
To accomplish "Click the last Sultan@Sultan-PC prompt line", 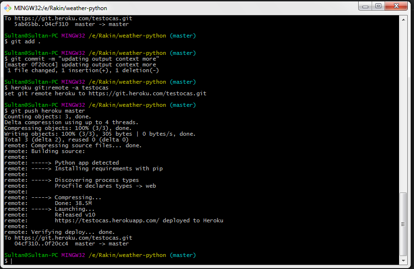I will [100, 255].
